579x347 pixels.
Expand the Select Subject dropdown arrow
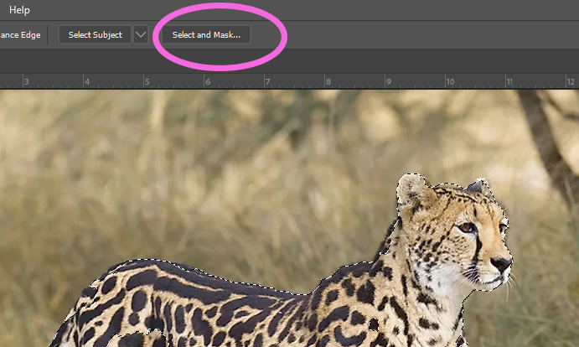(x=141, y=34)
